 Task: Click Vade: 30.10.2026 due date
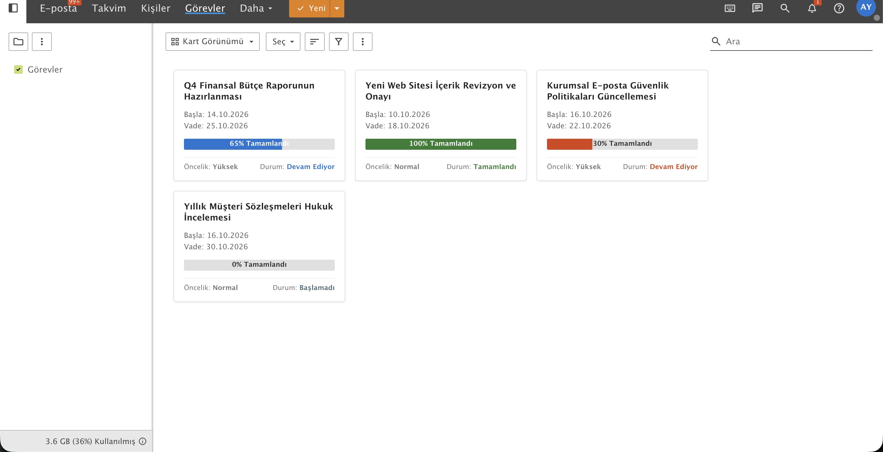[x=216, y=247]
